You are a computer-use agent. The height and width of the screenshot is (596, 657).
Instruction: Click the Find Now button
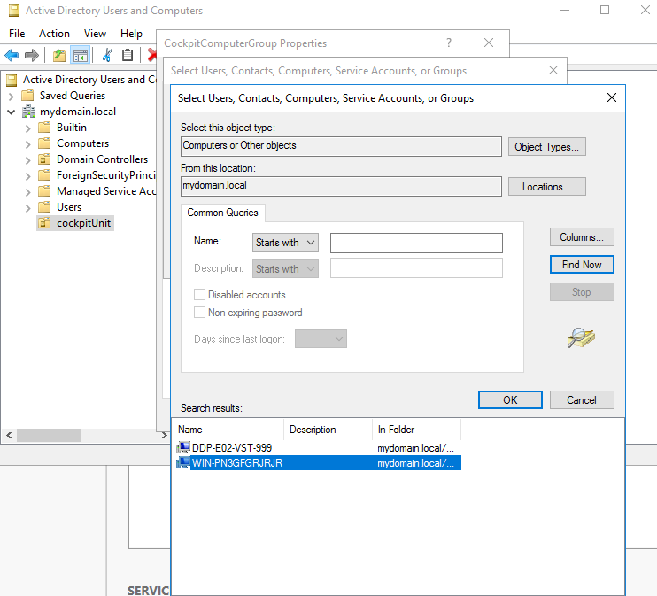(582, 265)
